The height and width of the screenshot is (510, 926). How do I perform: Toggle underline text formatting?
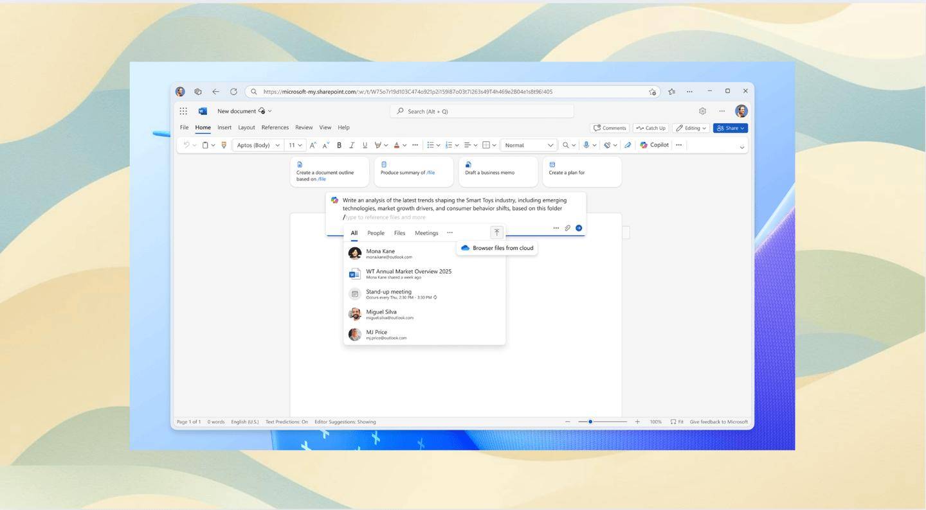click(x=365, y=145)
